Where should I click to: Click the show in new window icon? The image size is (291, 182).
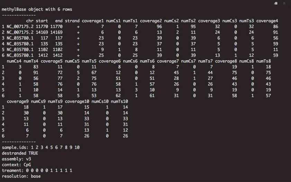coord(276,3)
